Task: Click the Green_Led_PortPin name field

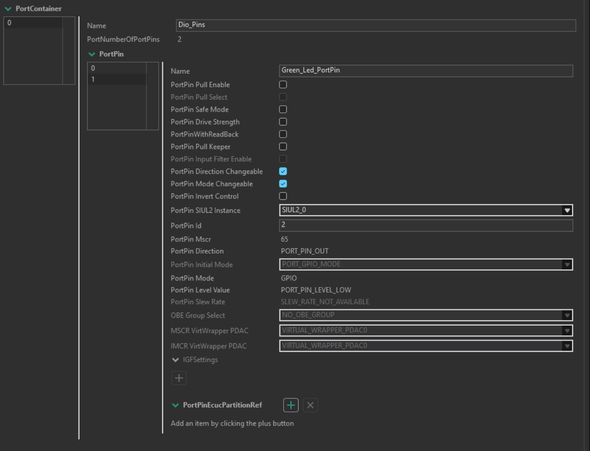Action: click(425, 71)
